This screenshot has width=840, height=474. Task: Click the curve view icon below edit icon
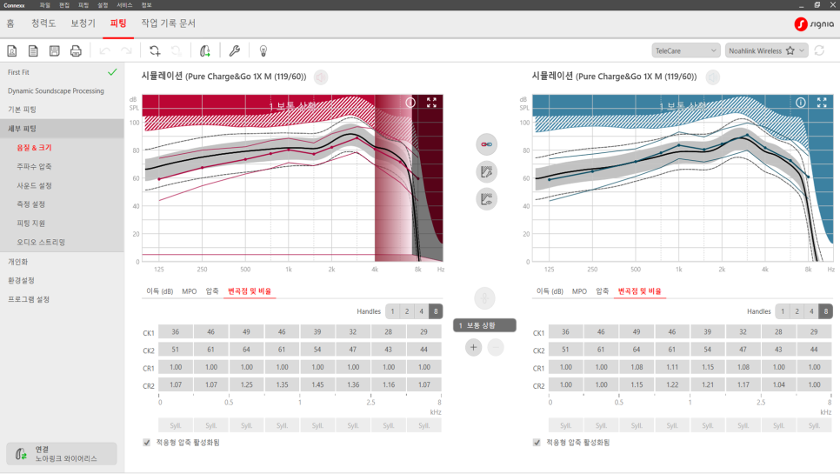[486, 199]
